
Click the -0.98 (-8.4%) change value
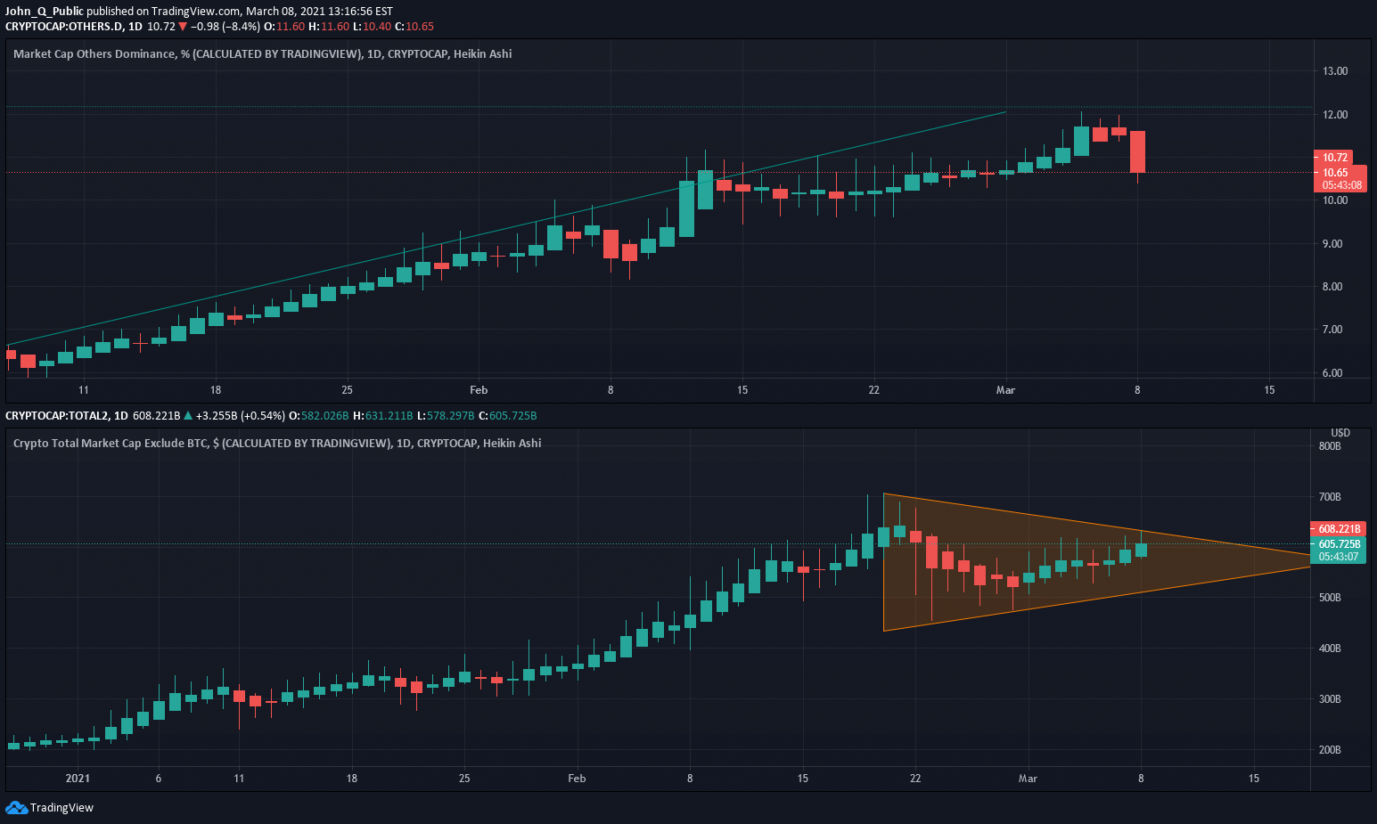[x=225, y=26]
